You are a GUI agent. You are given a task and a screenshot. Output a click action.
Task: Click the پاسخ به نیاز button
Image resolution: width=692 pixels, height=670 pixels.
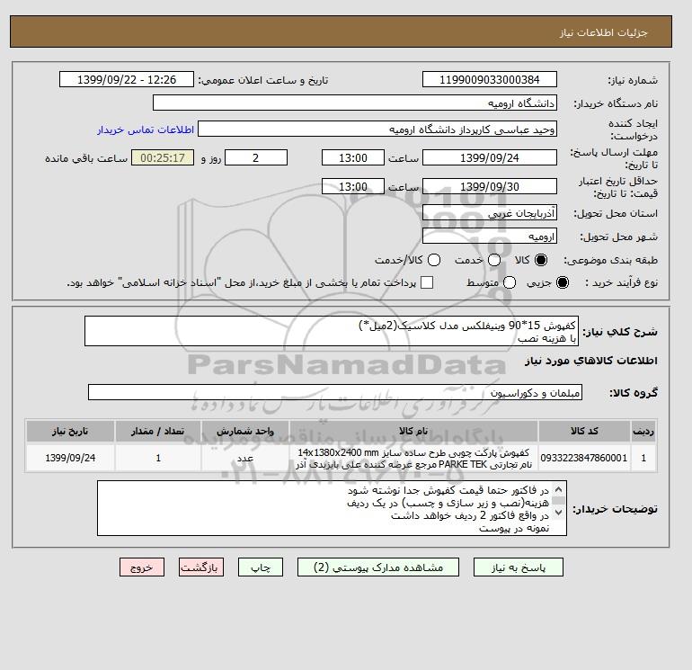pos(519,567)
